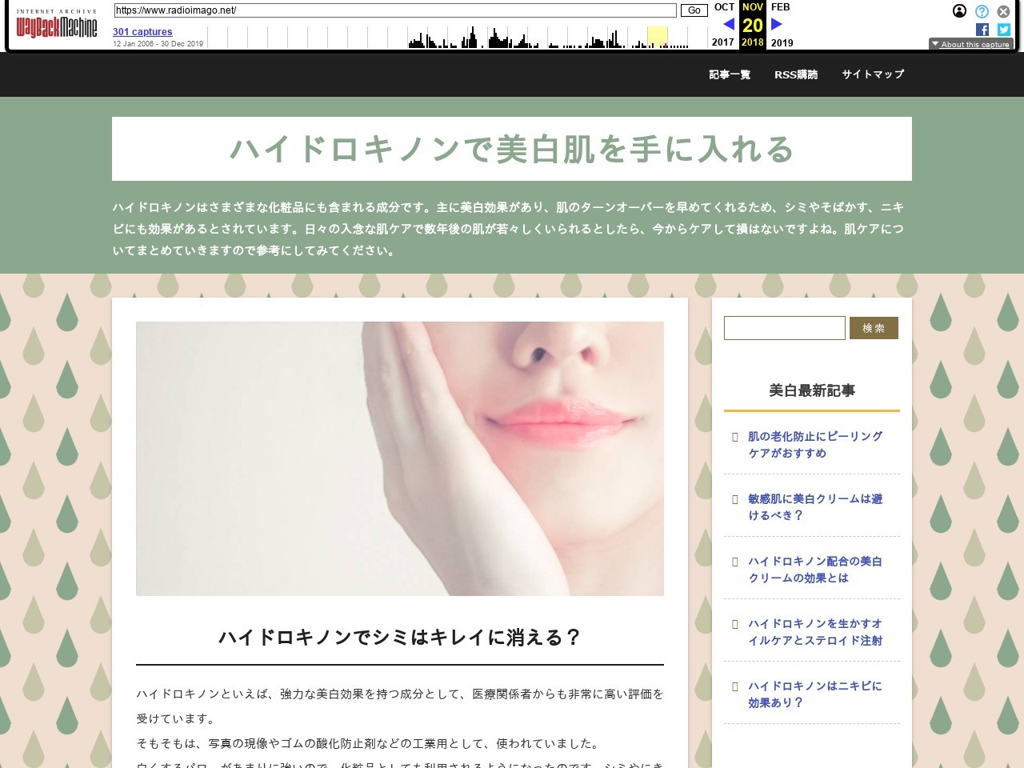Open the Wayback help question icon

click(982, 11)
